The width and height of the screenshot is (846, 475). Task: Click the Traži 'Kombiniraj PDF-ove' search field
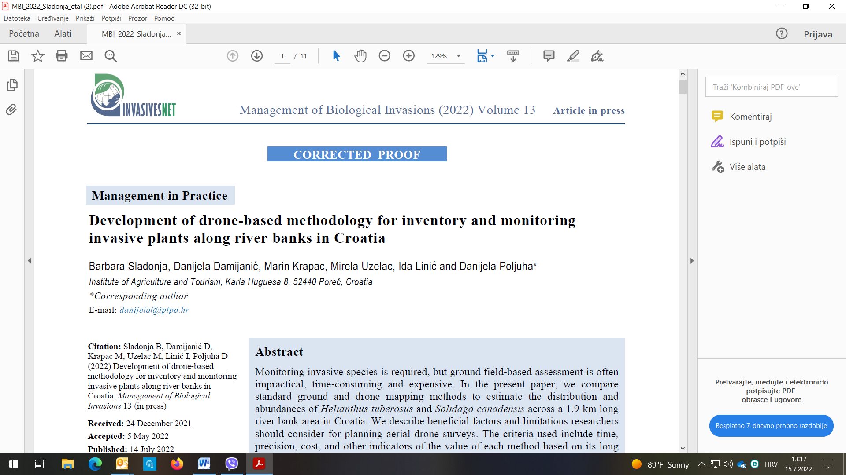click(x=771, y=87)
